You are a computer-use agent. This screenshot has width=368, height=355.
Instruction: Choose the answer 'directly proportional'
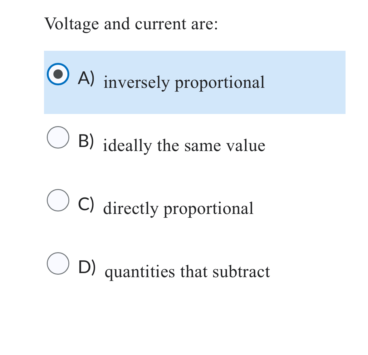point(178,208)
